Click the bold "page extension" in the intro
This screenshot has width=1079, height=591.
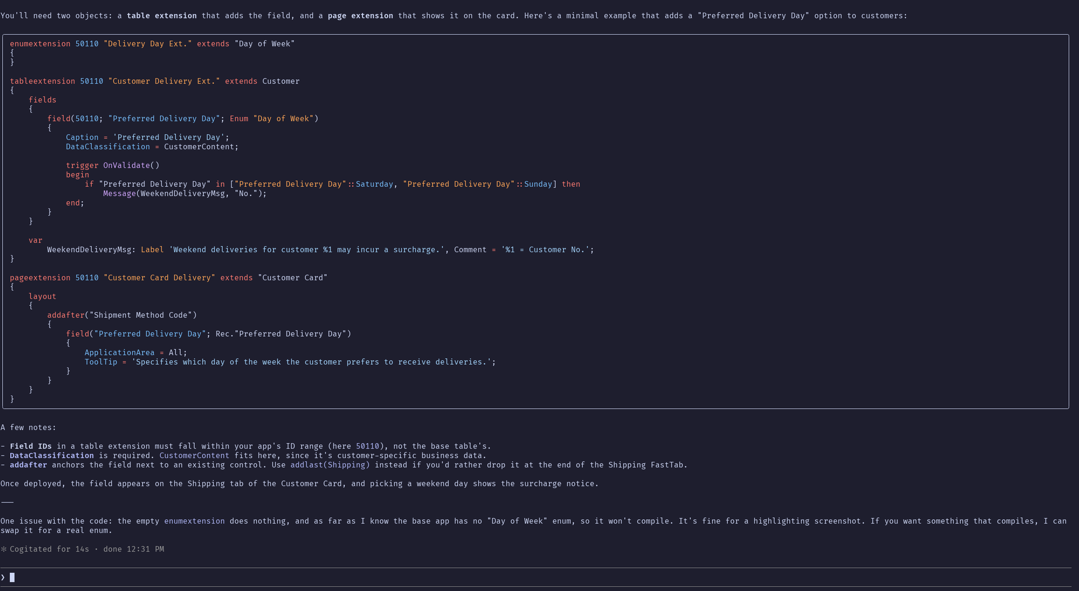click(360, 16)
